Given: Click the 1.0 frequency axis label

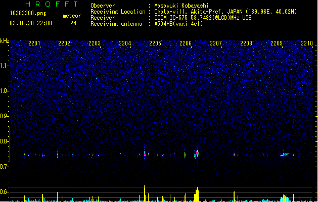Looking at the screenshot, I should pos(5,91).
